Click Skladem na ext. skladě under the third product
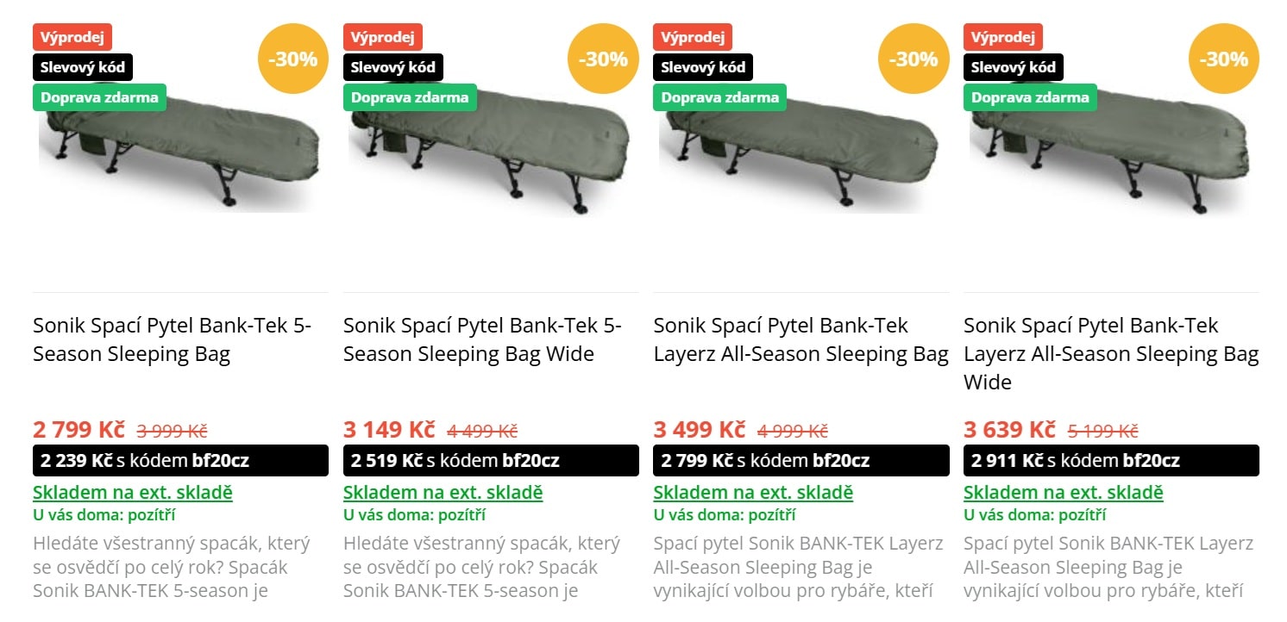The height and width of the screenshot is (622, 1287). coord(753,493)
